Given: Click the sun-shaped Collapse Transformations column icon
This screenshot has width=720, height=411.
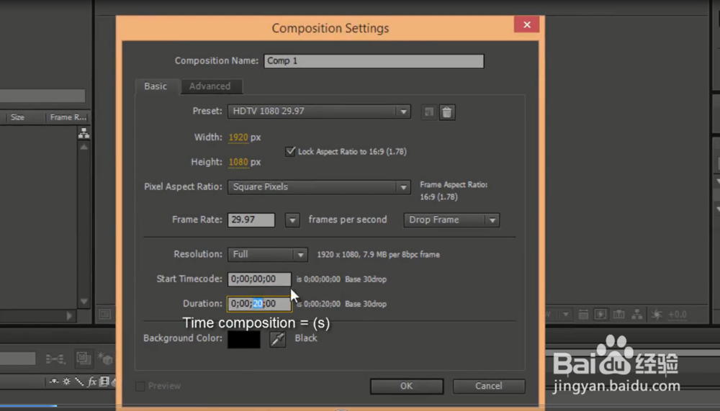Looking at the screenshot, I should [x=66, y=381].
